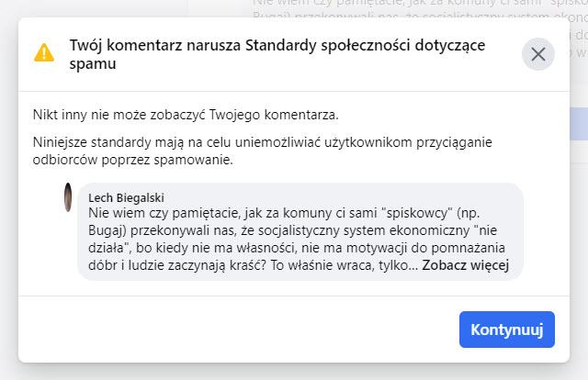Click the dimmed backdrop below the dialog
The width and height of the screenshot is (588, 380).
[x=294, y=371]
